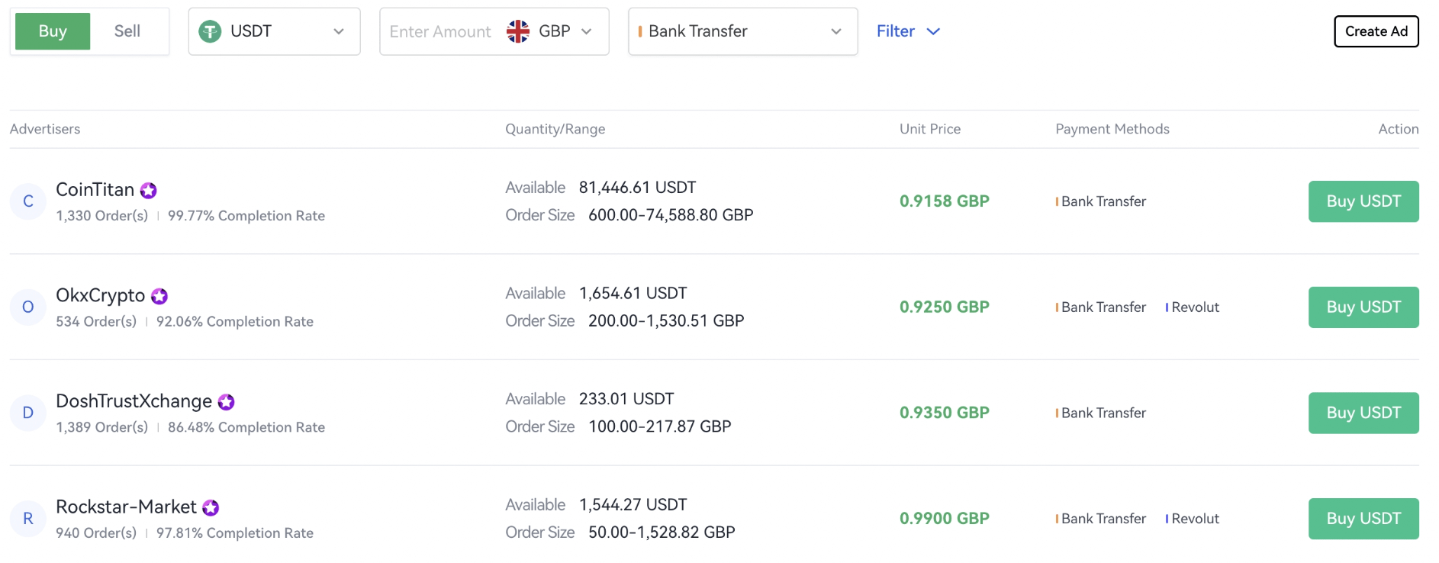Open the Bank Transfer payment method dropdown
This screenshot has width=1439, height=563.
pyautogui.click(x=835, y=31)
